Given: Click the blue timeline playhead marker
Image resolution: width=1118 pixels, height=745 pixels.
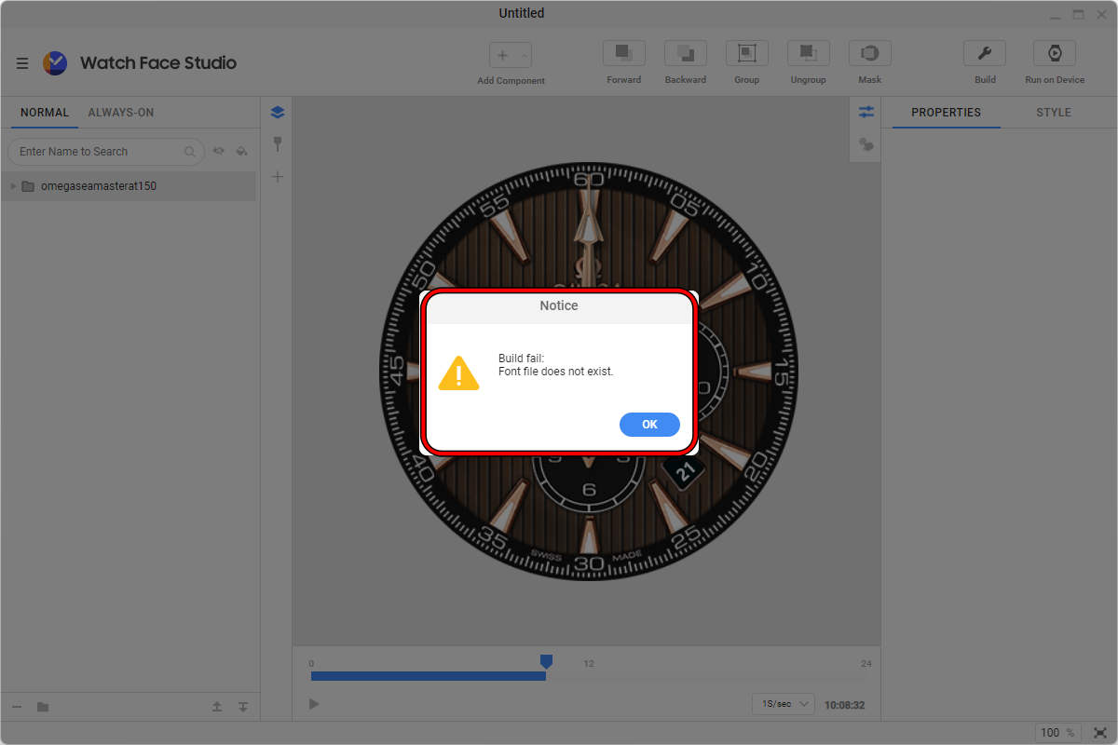Looking at the screenshot, I should (546, 661).
